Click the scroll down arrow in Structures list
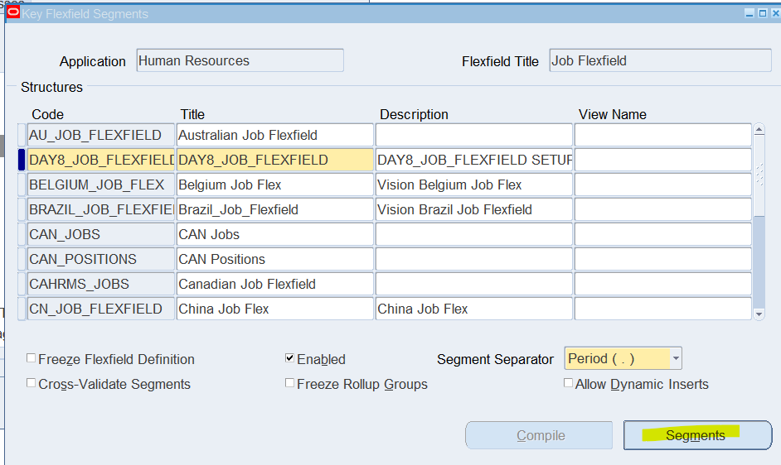781x465 pixels. [x=759, y=314]
